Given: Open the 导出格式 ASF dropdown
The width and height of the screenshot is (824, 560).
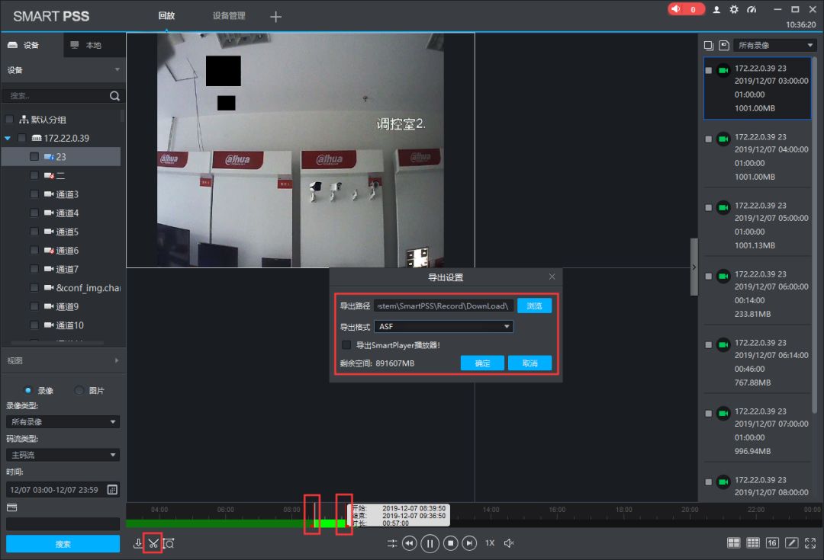Looking at the screenshot, I should tap(443, 327).
